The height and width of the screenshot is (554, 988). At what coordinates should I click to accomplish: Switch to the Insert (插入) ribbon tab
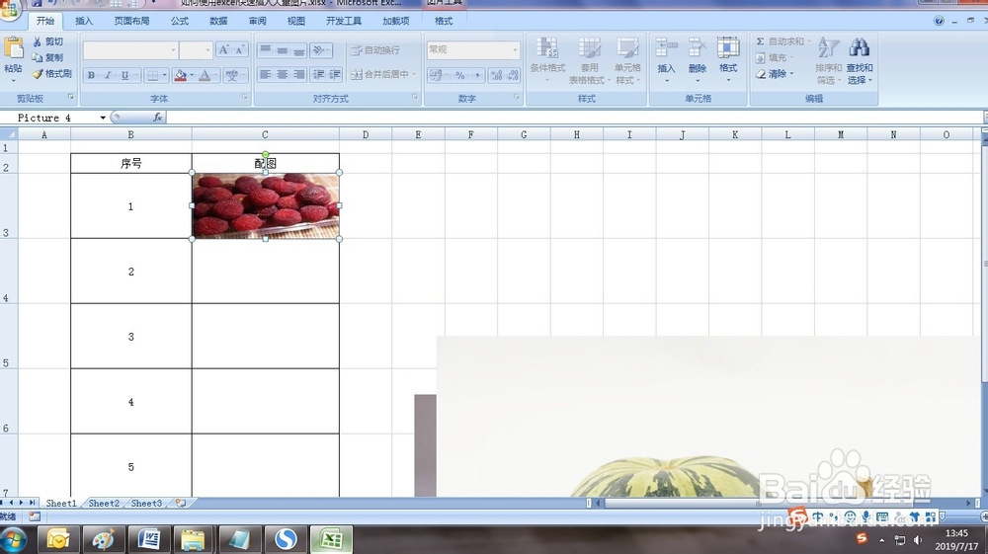[84, 21]
